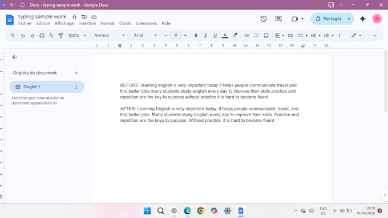
Task: Insert a bulleted list
Action: tap(313, 35)
